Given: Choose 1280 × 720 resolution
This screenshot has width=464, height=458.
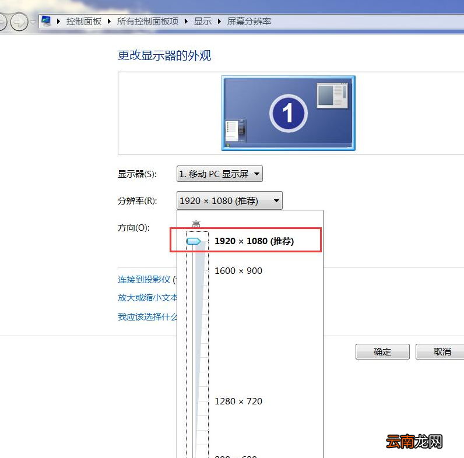Looking at the screenshot, I should 238,401.
